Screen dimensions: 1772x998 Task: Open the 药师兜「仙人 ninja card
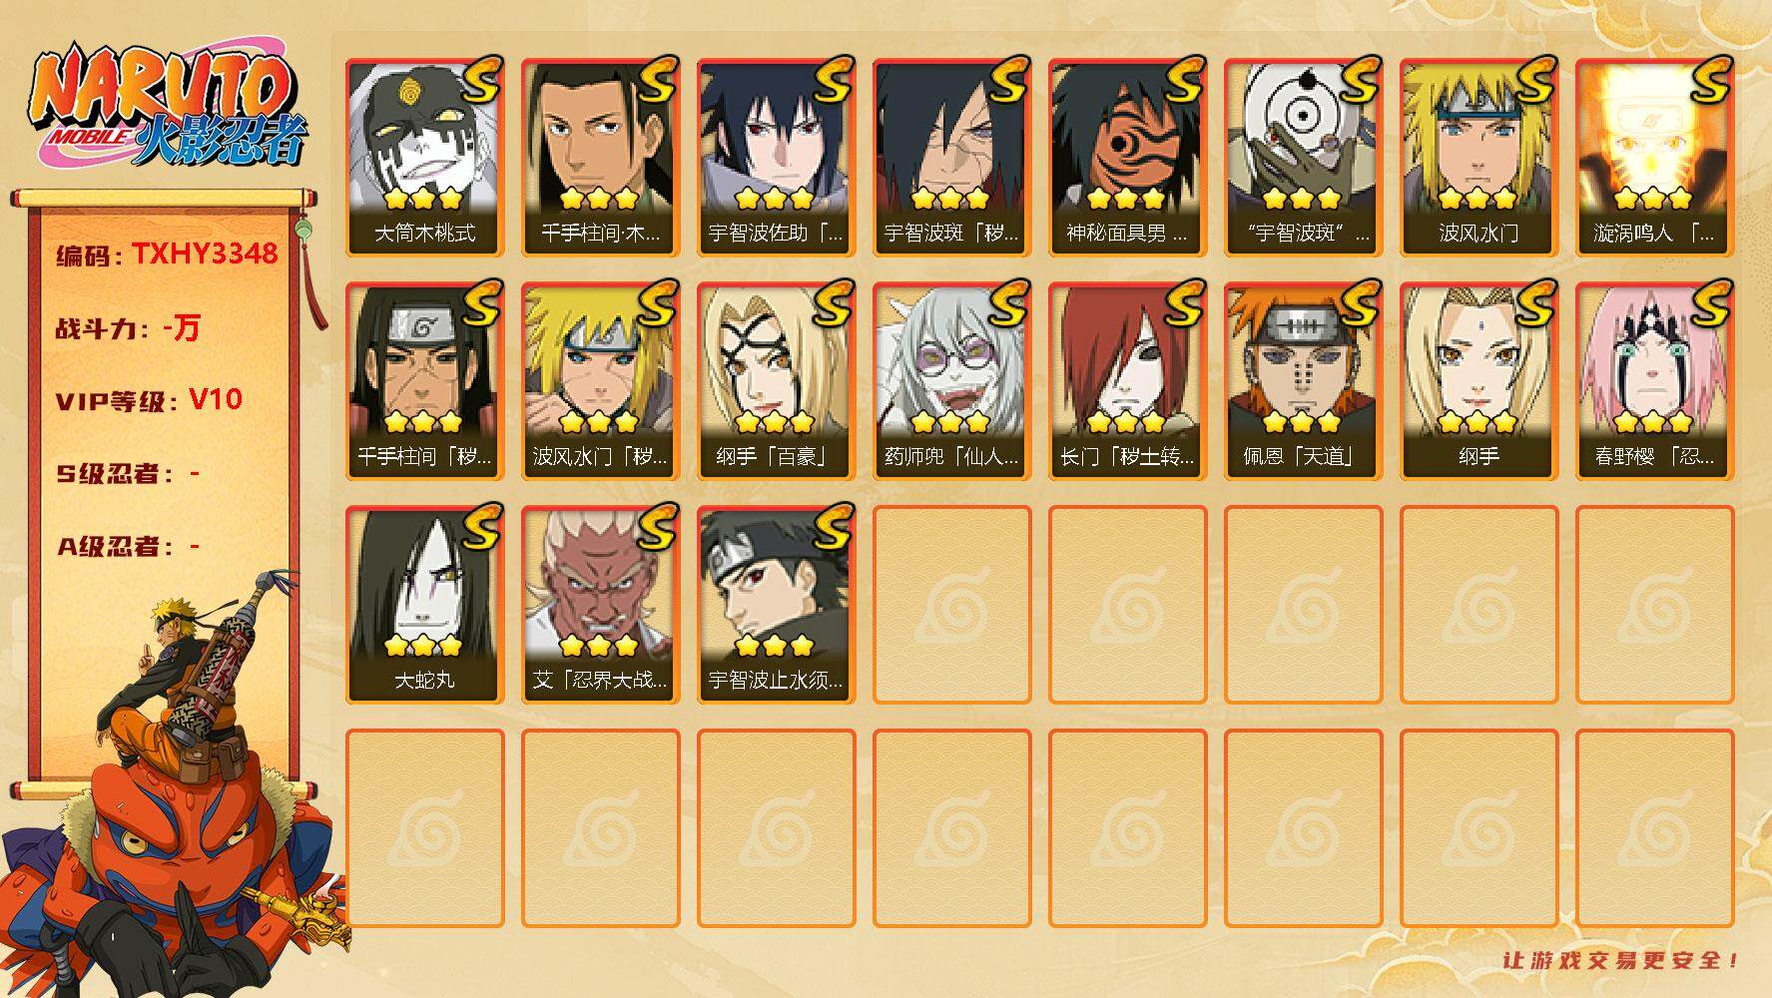point(951,381)
